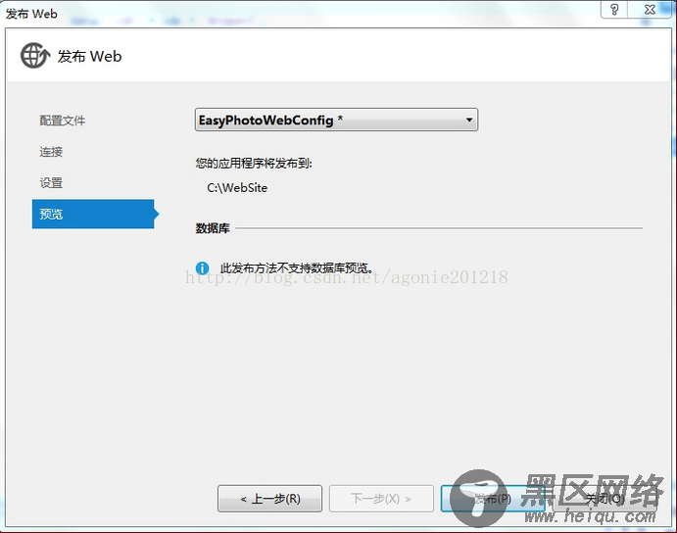Select the 设置 step

51,182
